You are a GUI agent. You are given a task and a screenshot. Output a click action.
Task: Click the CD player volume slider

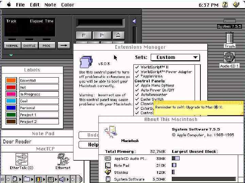[x=135, y=35]
